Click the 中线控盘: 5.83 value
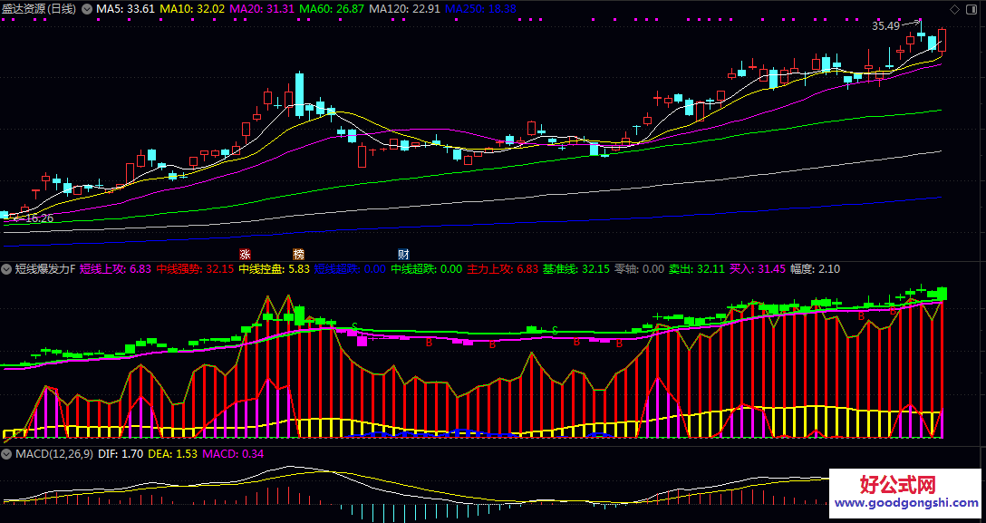 (275, 269)
